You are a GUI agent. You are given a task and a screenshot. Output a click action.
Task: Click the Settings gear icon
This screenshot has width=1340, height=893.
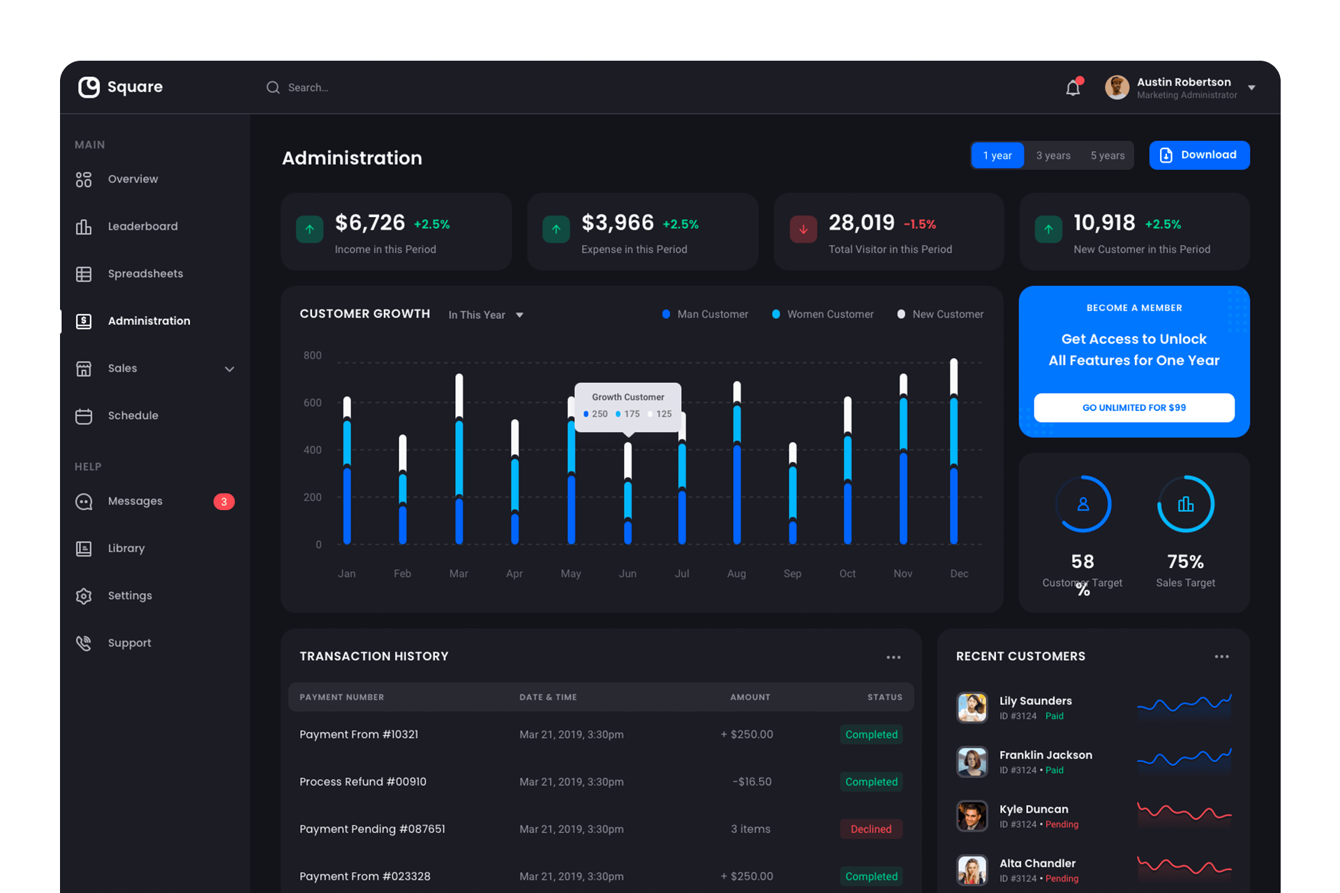(x=84, y=596)
